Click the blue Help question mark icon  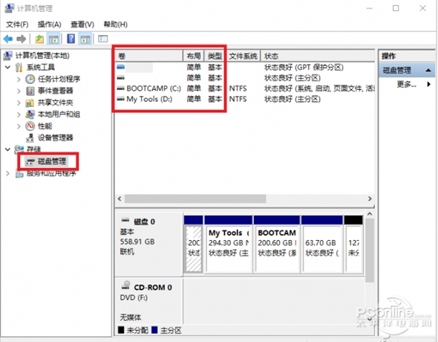coord(71,39)
